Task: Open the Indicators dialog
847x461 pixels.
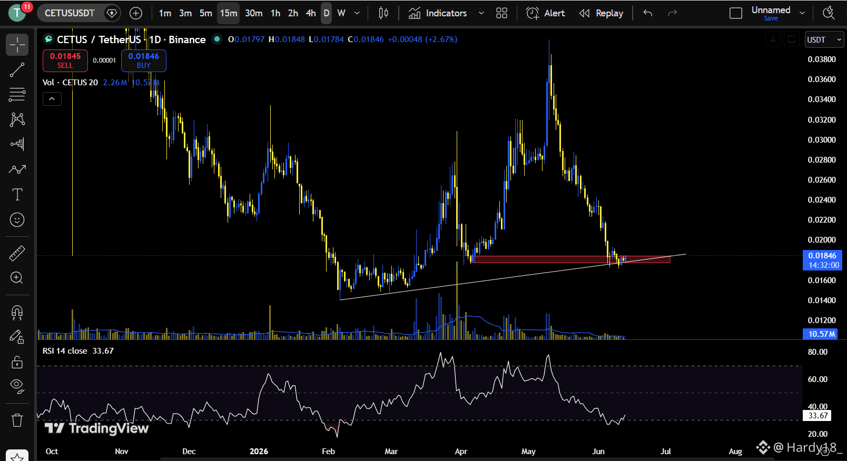Action: tap(438, 13)
